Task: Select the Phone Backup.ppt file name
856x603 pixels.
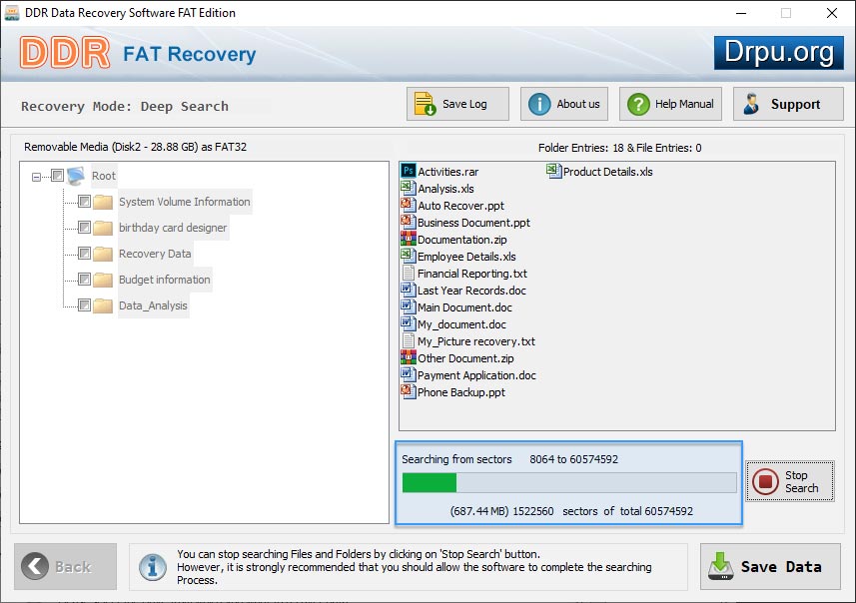Action: (461, 392)
